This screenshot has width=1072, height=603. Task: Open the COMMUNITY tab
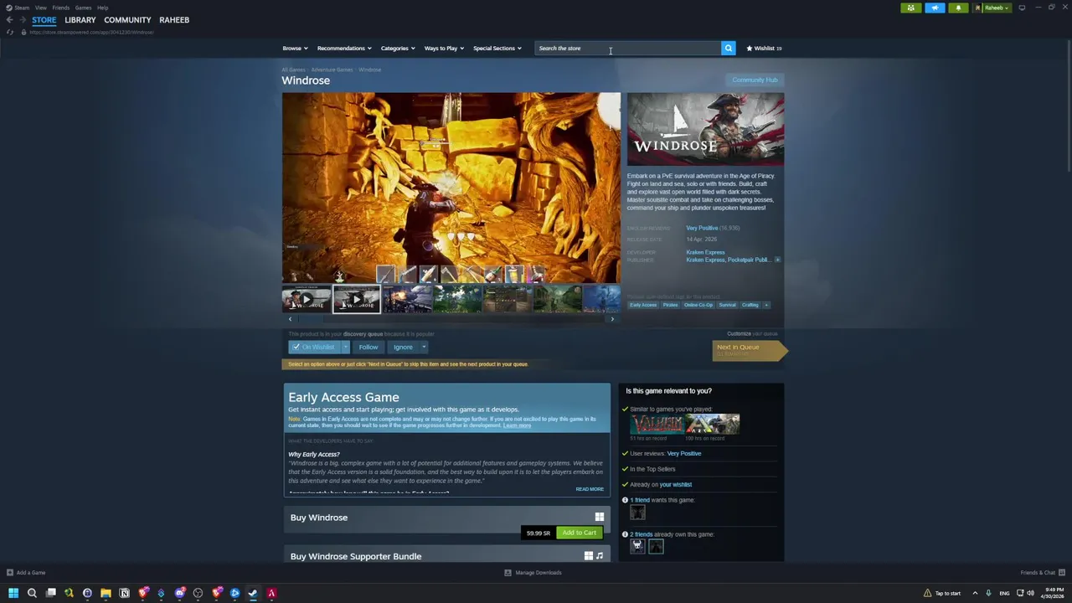click(x=127, y=20)
